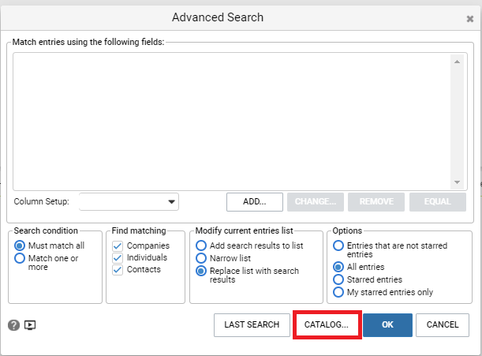Select Starred entries option

click(338, 279)
